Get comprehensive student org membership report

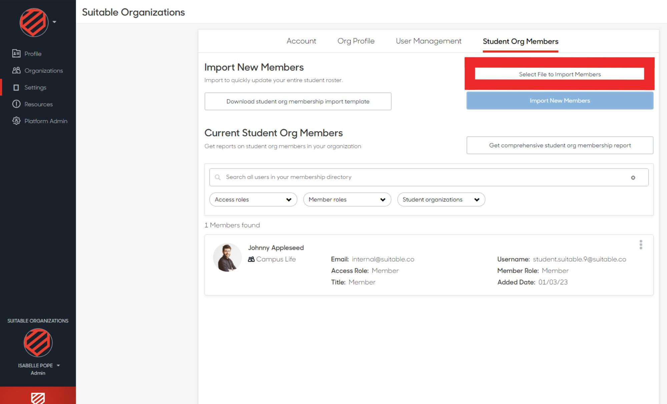[560, 145]
